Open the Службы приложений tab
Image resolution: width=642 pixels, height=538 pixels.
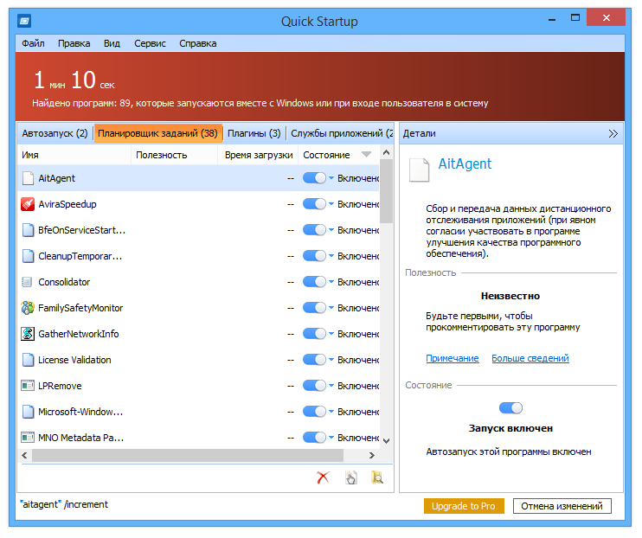(341, 133)
